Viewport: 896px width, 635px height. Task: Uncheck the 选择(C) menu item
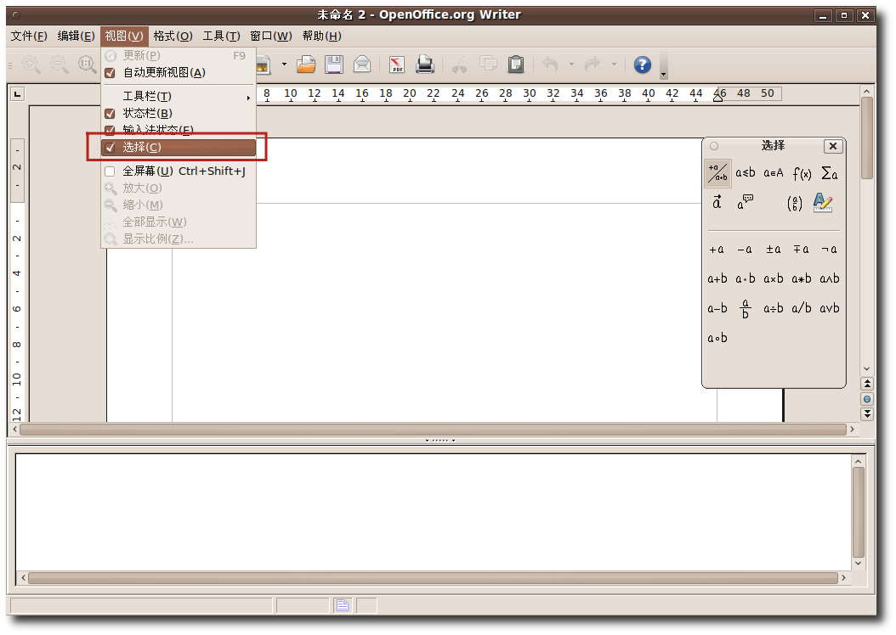coord(179,148)
